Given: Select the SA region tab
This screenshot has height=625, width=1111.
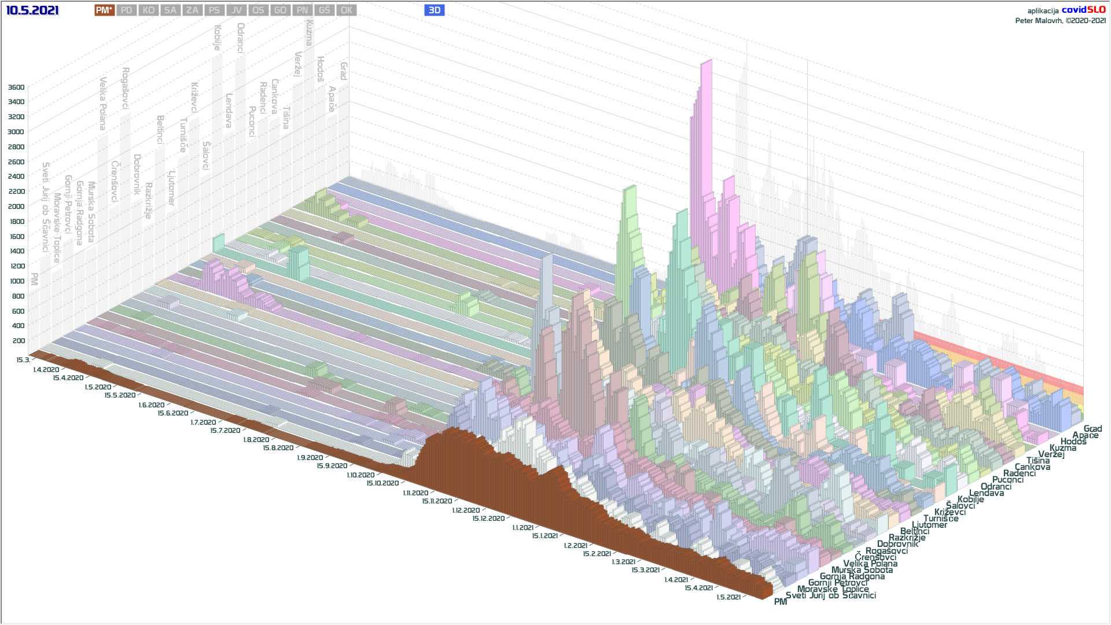Looking at the screenshot, I should (x=170, y=10).
